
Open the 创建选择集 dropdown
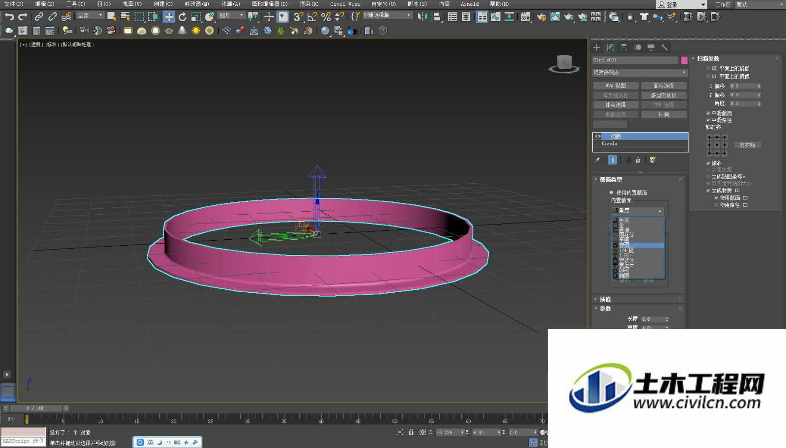[x=387, y=15]
